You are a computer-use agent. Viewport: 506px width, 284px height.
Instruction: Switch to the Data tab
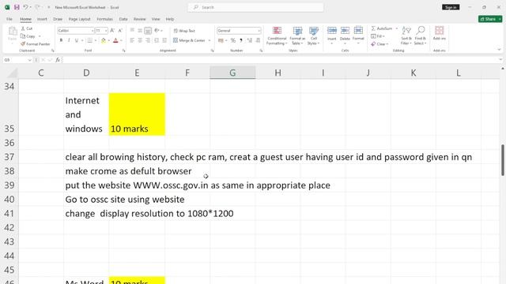pos(123,19)
